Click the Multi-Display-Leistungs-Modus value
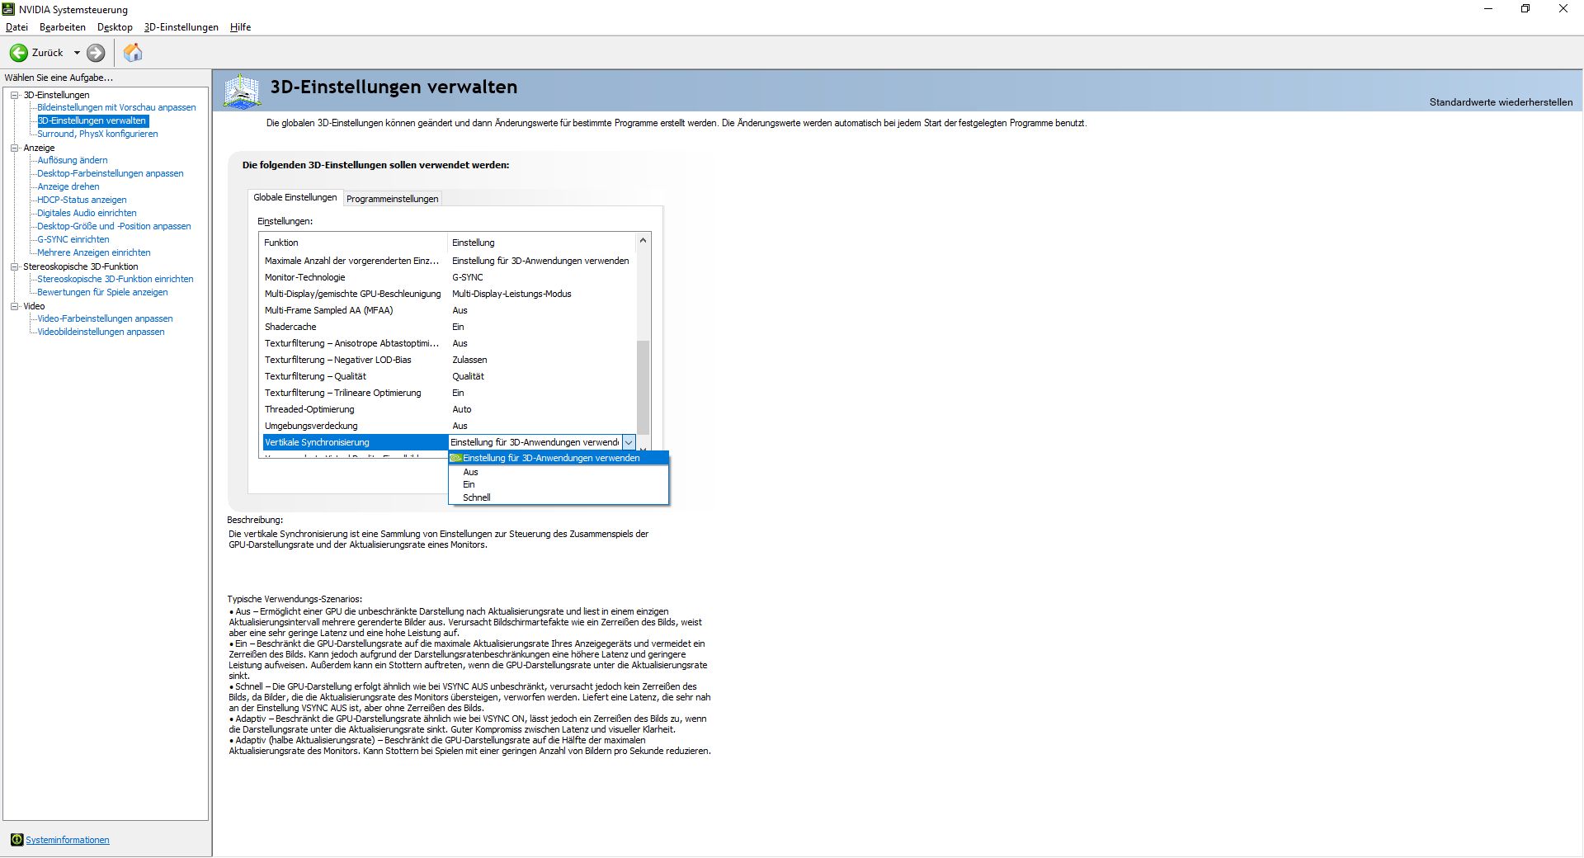Screen dimensions: 1584x858 click(x=511, y=294)
